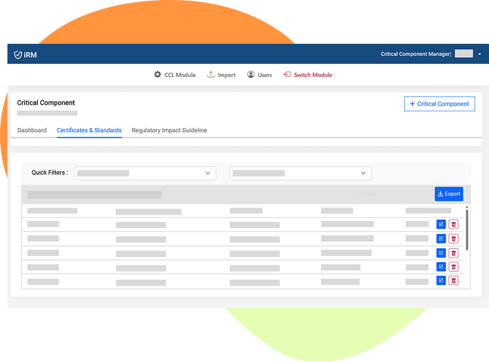The width and height of the screenshot is (489, 362).
Task: Select the Certificates & Standards tab
Action: [89, 130]
